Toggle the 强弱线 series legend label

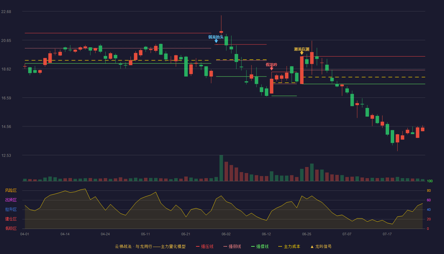[x=235, y=246]
